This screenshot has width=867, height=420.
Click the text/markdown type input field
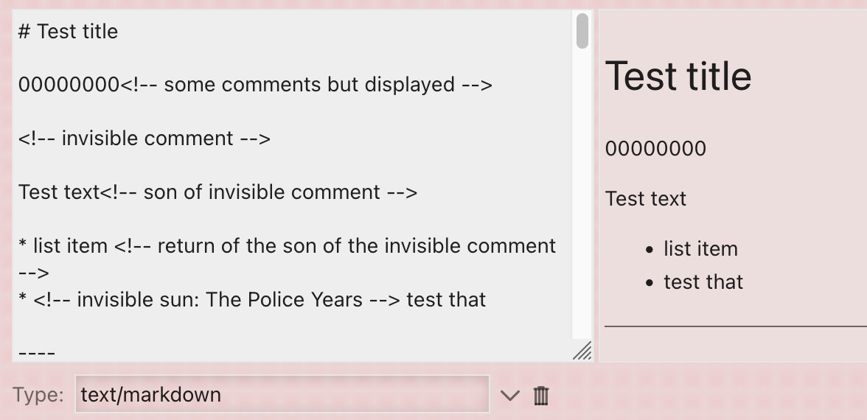tap(282, 394)
